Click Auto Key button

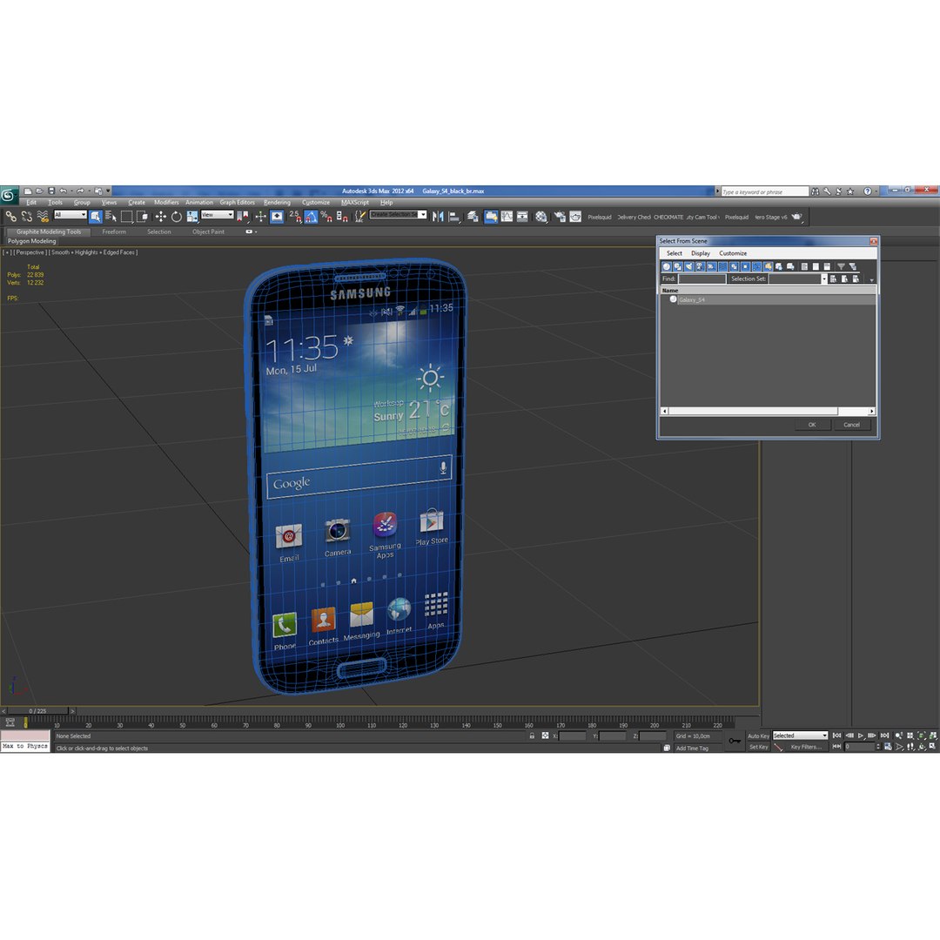[758, 736]
